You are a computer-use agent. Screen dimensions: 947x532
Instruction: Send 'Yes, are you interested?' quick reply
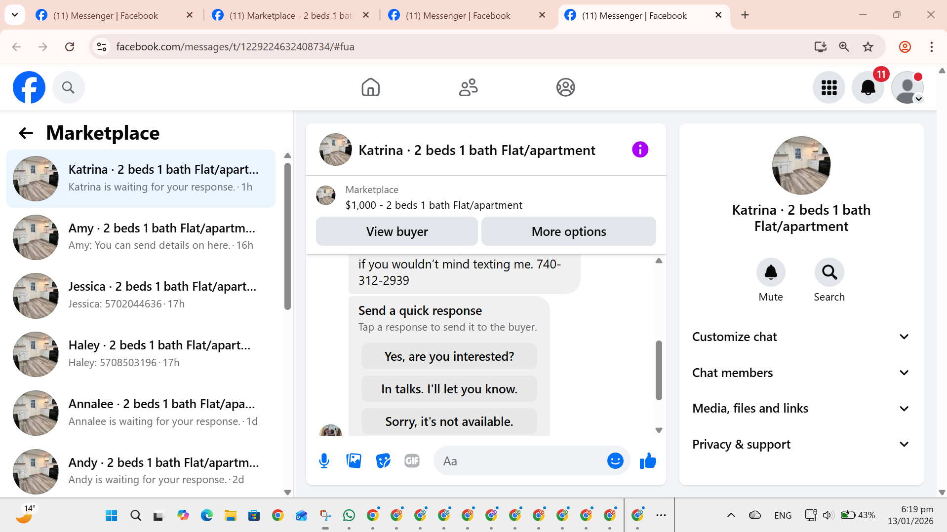pyautogui.click(x=449, y=356)
